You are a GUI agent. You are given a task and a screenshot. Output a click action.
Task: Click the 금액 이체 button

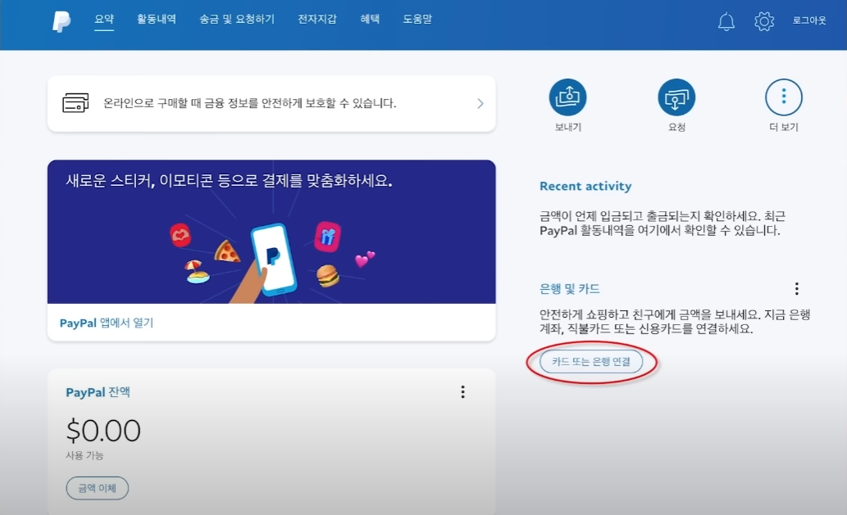tap(98, 488)
